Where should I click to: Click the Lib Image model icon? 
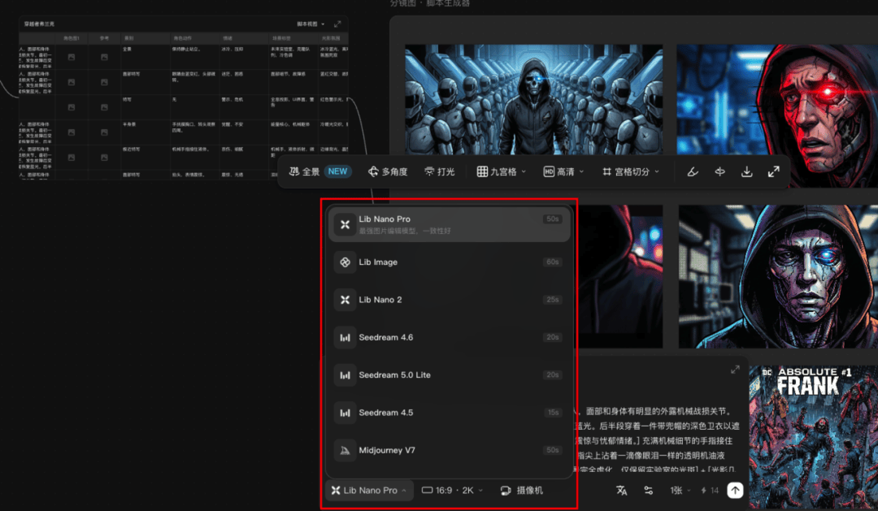click(345, 262)
